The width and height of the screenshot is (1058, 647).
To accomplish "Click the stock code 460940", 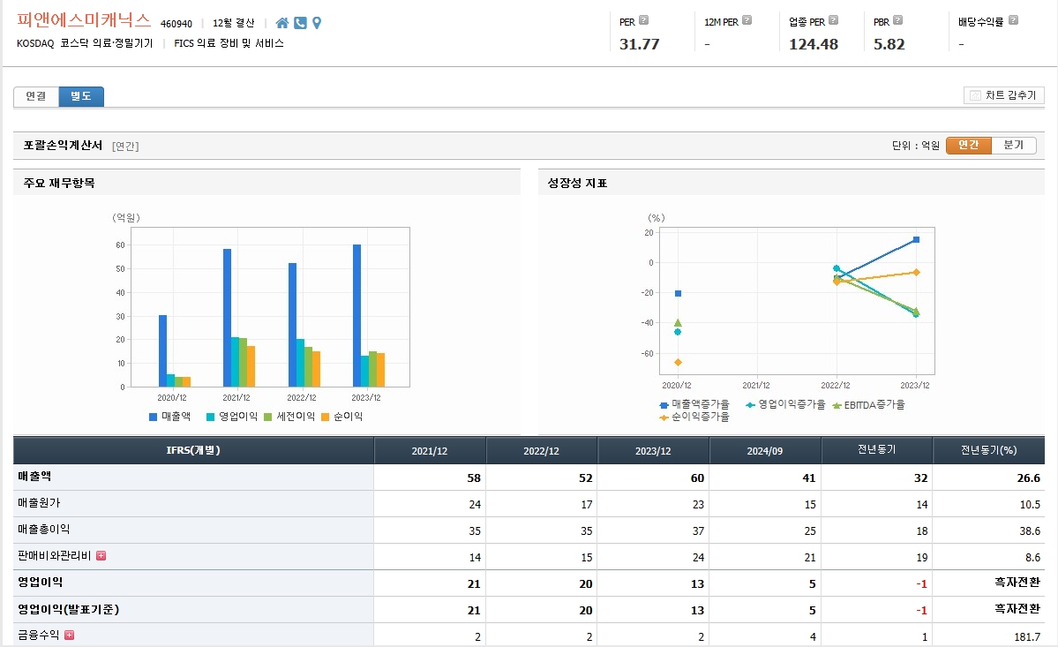I will [x=176, y=24].
